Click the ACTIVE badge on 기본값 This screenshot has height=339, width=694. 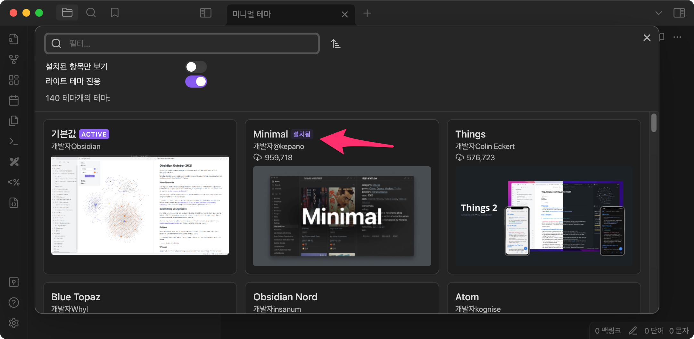94,134
